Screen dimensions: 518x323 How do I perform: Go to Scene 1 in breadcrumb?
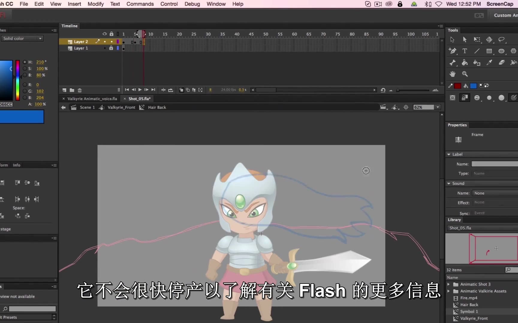(87, 107)
